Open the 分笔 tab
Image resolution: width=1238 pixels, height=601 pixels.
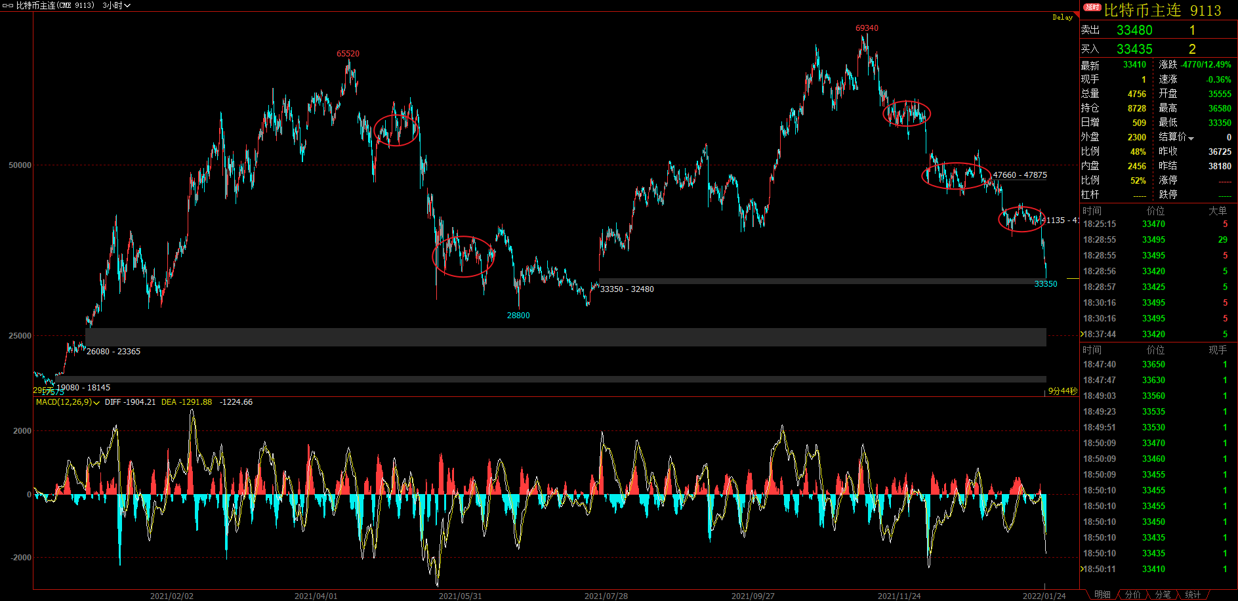pyautogui.click(x=1163, y=594)
